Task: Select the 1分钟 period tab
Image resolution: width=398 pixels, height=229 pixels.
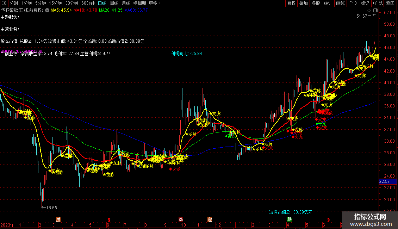Action: (27, 3)
